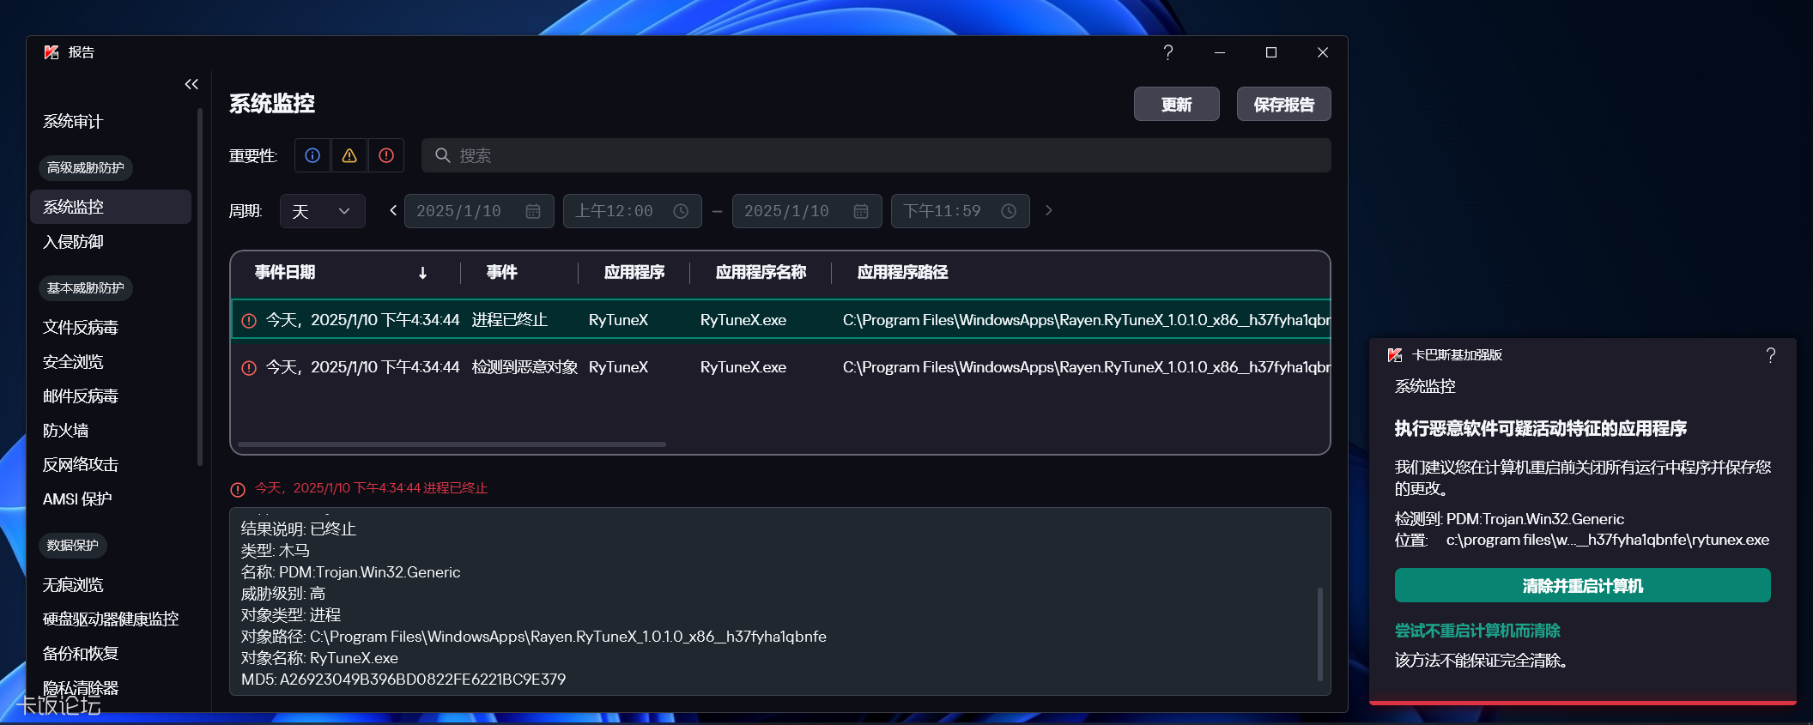Click alert icon of 检测到恶意对象 row
The height and width of the screenshot is (725, 1813).
click(249, 367)
